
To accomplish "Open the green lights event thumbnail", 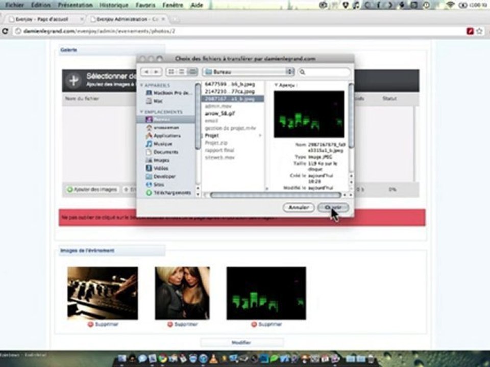I will point(266,293).
